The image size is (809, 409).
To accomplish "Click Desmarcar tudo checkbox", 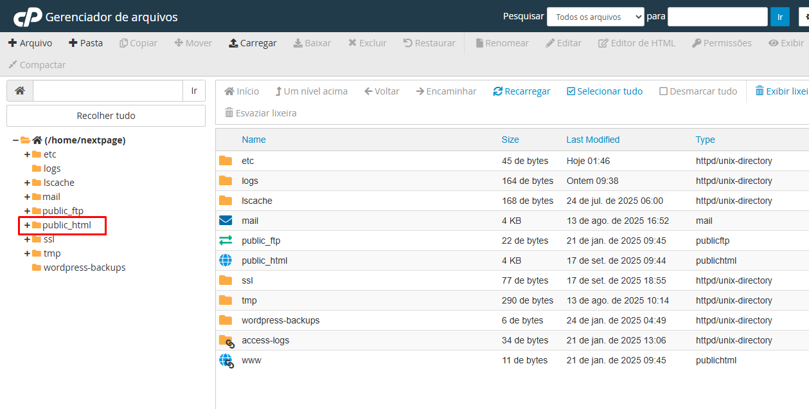I will pyautogui.click(x=698, y=91).
